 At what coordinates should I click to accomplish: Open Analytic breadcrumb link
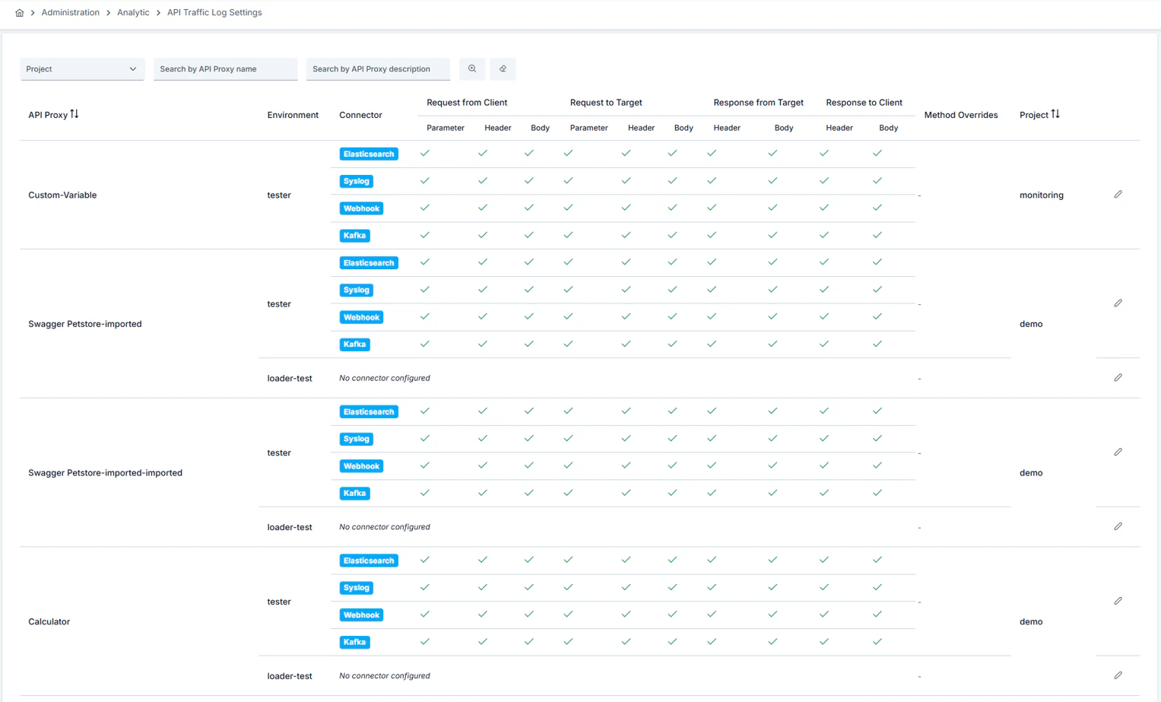tap(133, 13)
